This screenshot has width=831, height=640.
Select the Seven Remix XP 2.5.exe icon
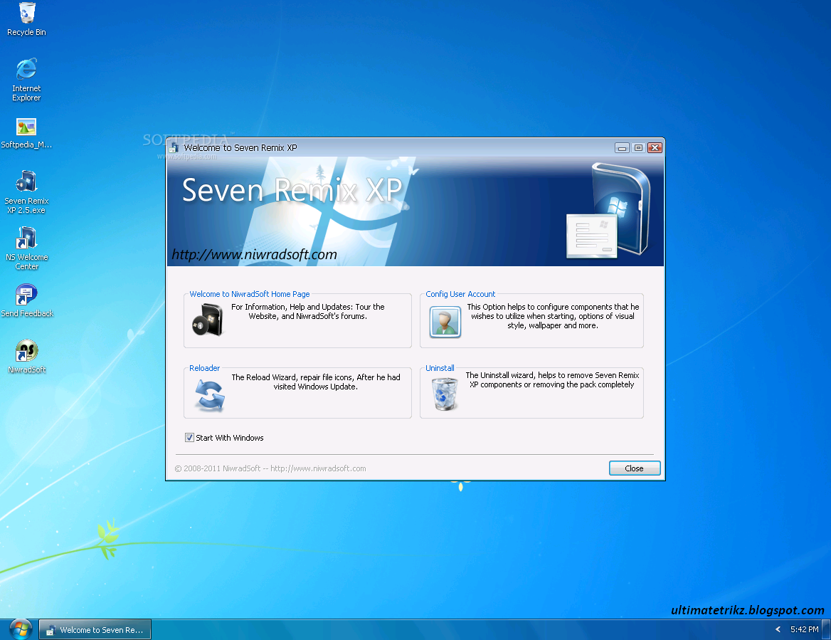coord(26,192)
